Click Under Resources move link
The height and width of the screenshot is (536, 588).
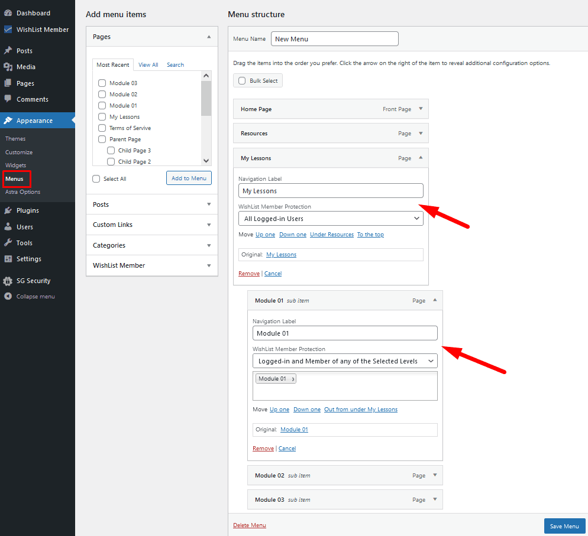point(332,235)
